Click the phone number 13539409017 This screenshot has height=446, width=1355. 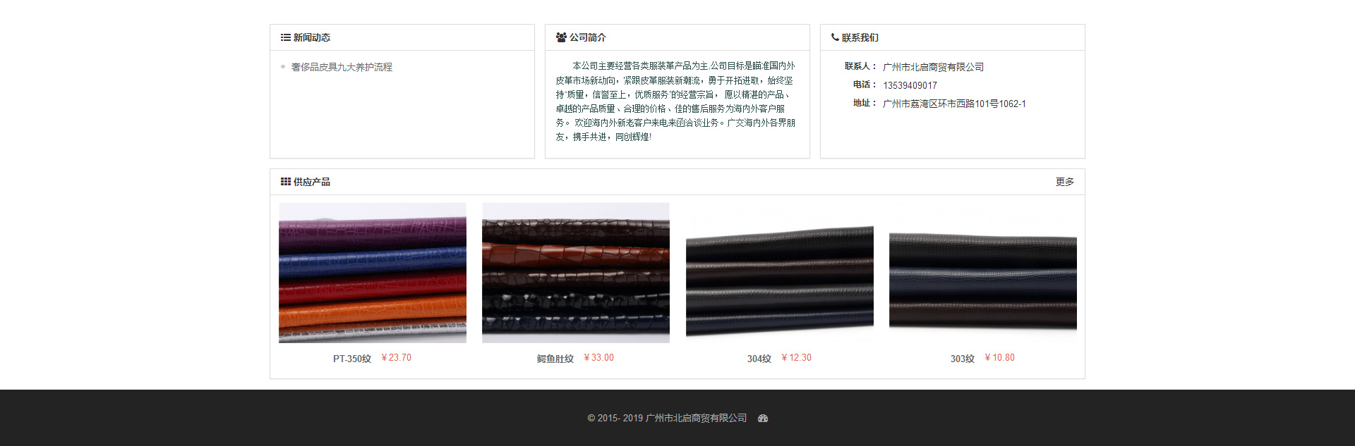(x=910, y=85)
